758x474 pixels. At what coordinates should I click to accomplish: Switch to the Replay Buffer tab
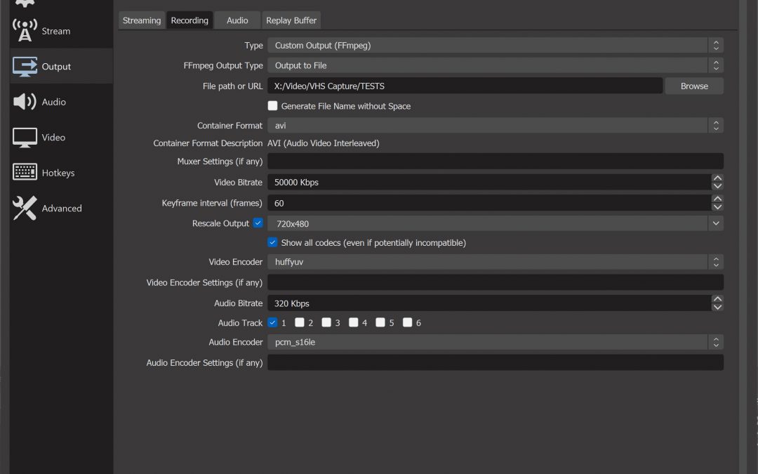click(291, 20)
